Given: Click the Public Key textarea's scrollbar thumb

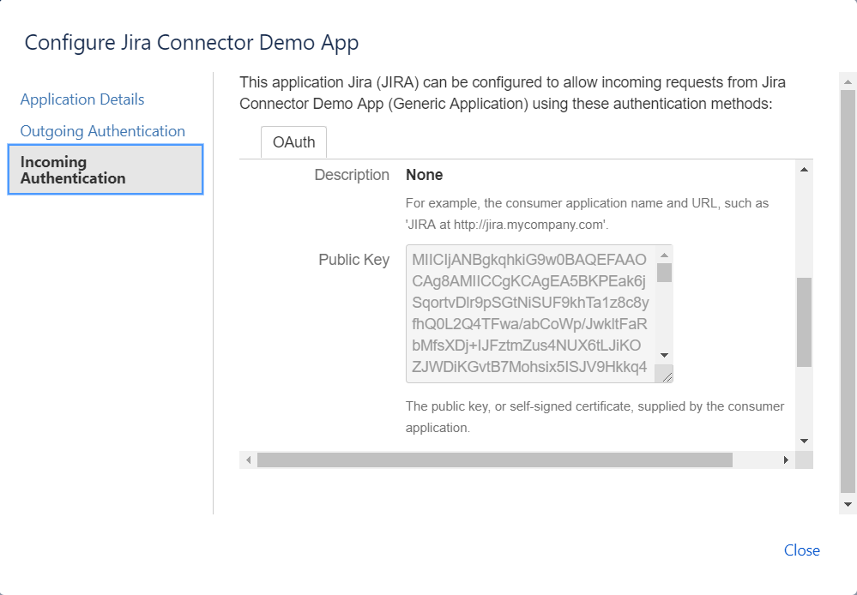Looking at the screenshot, I should 664,273.
